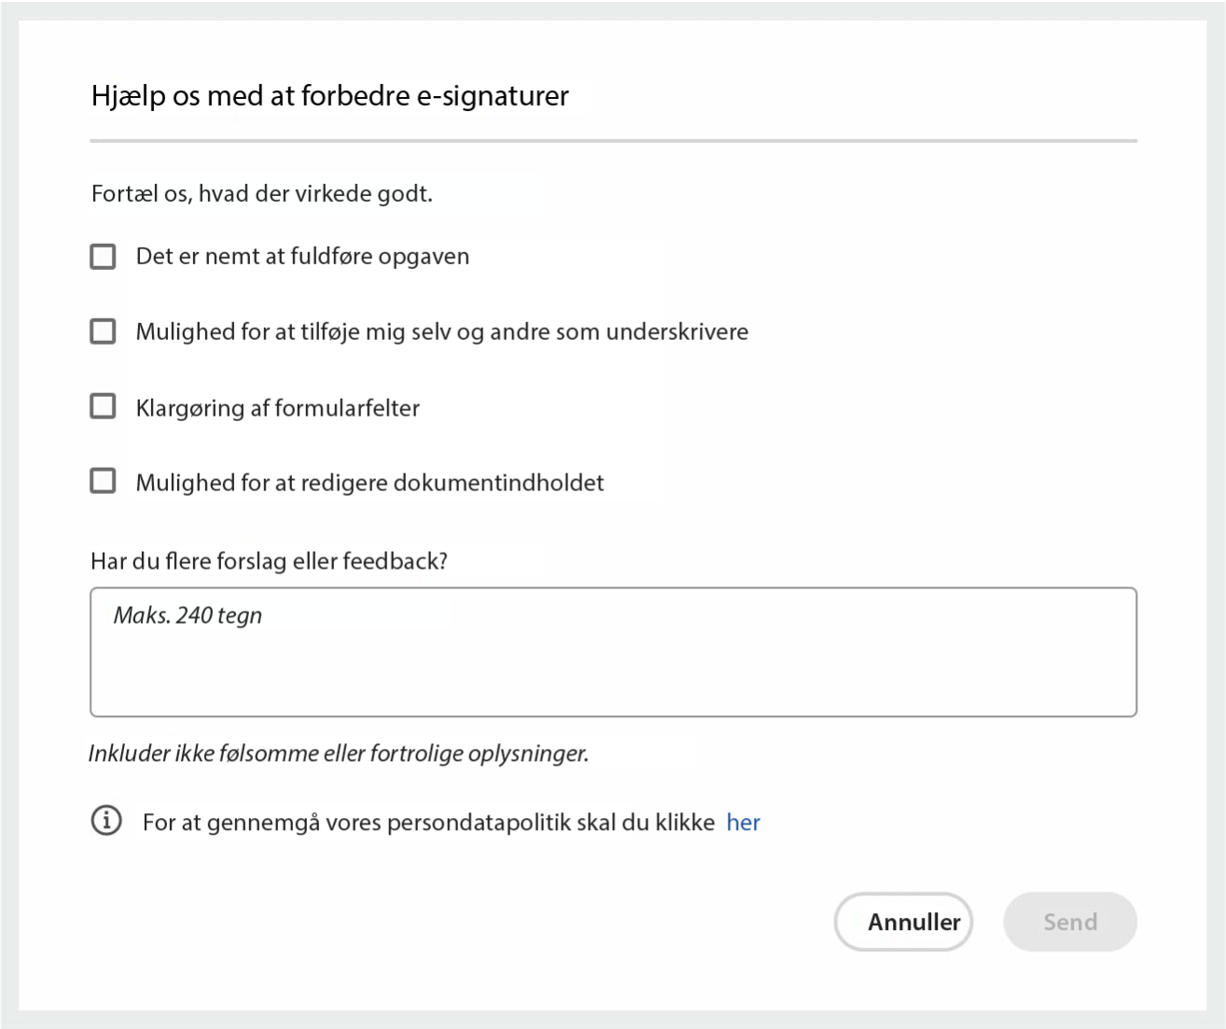
Task: Click the 'Fortæl os, hvad der virkede godt' text
Action: point(261,194)
